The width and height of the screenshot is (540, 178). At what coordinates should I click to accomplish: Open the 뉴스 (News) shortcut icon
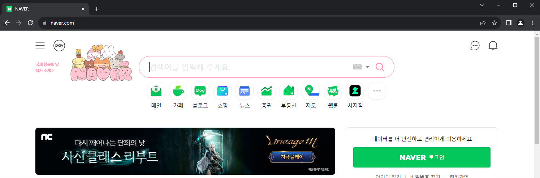245,91
